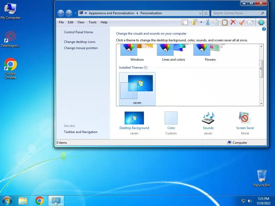Open the blue question mark help
Image resolution: width=275 pixels, height=206 pixels.
(264, 29)
